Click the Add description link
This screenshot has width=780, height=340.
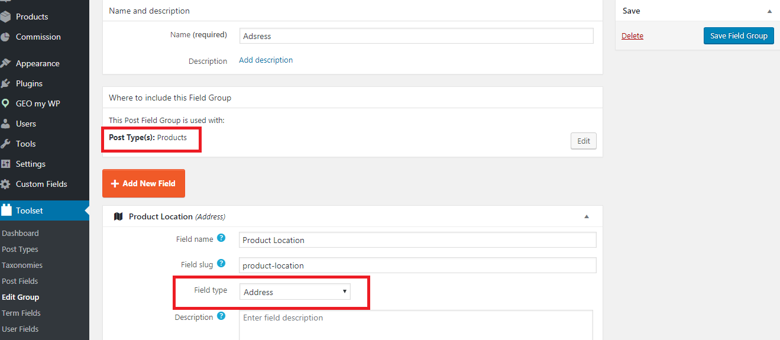(x=266, y=60)
